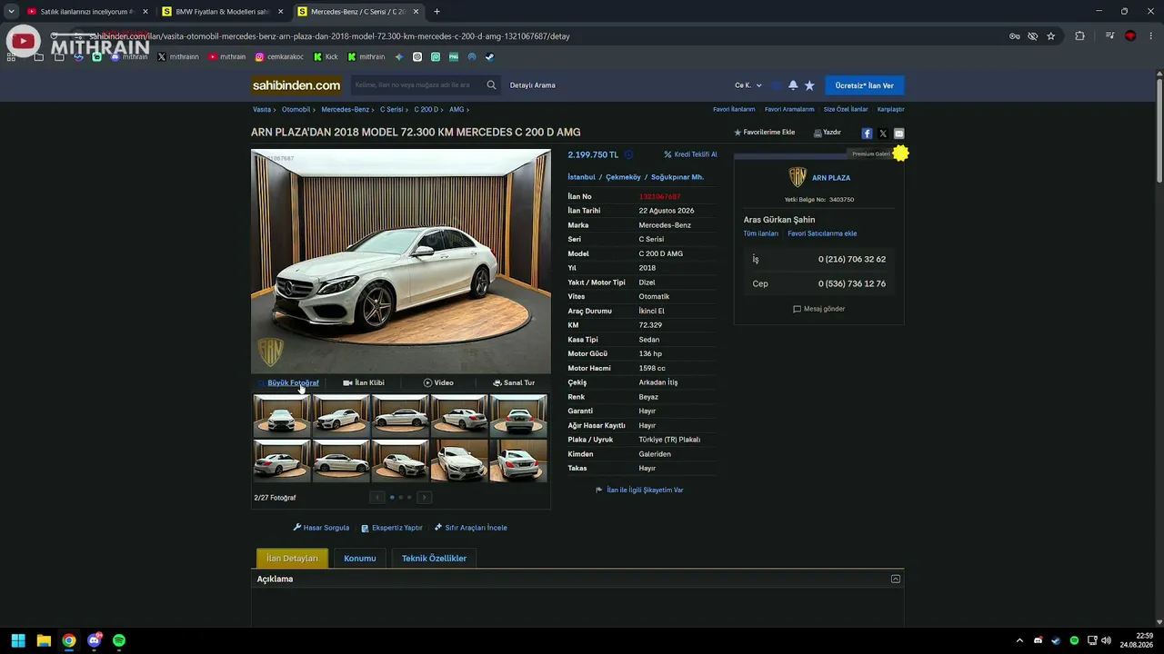Select the Teknik Özellikler tab
The image size is (1164, 654).
(434, 559)
